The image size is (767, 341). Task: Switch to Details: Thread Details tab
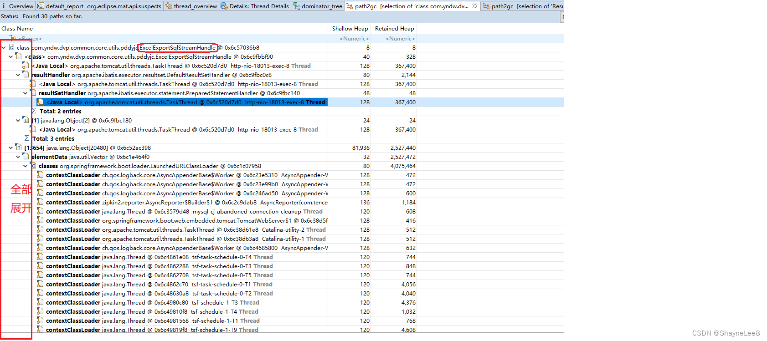coord(255,6)
